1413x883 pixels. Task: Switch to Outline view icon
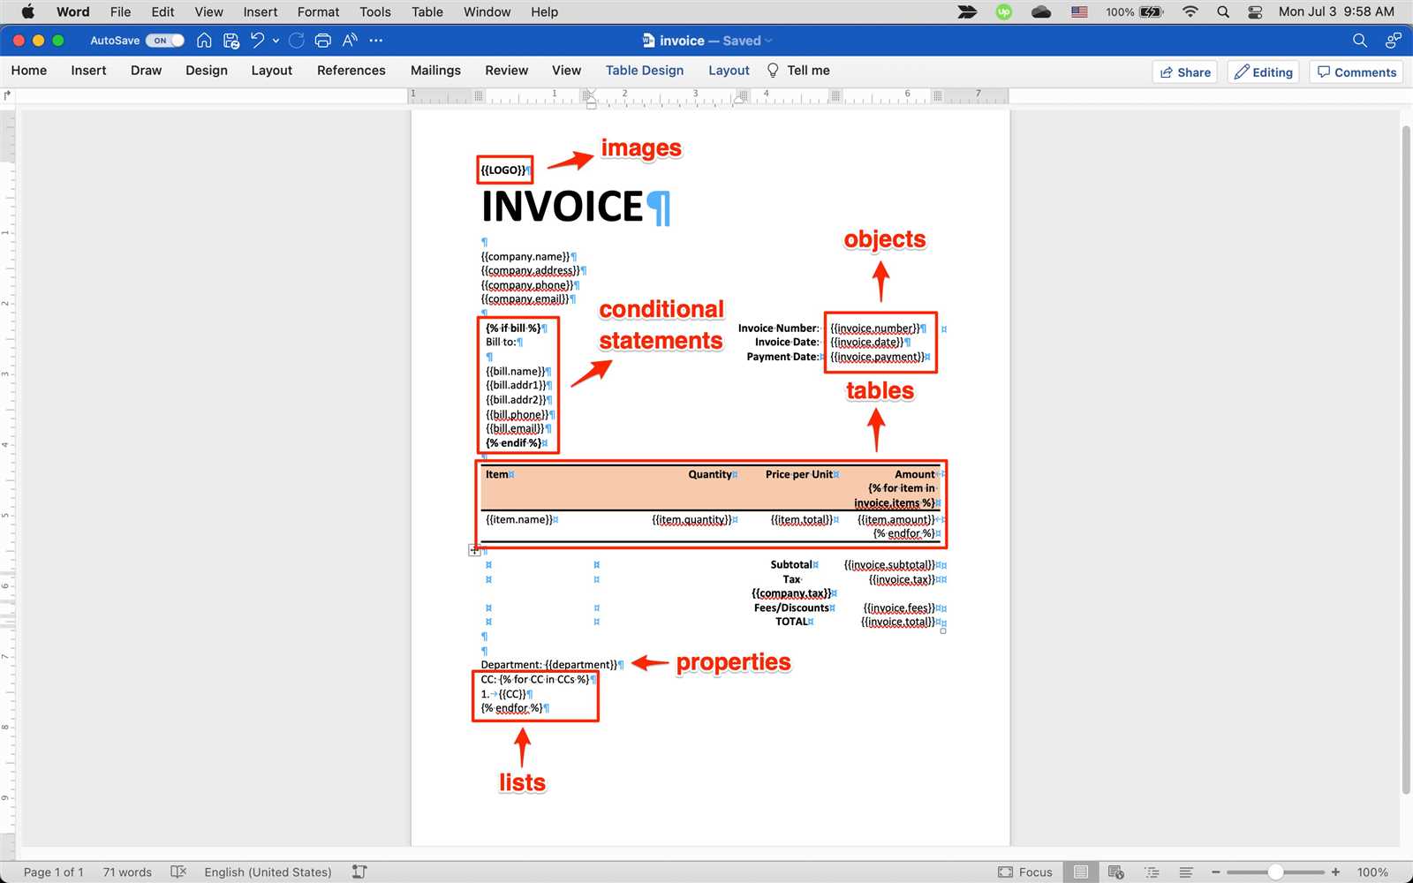[1152, 872]
